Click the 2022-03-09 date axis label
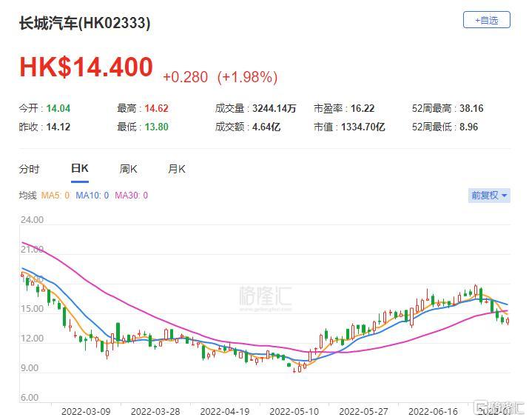This screenshot has height=420, width=529. [x=86, y=412]
